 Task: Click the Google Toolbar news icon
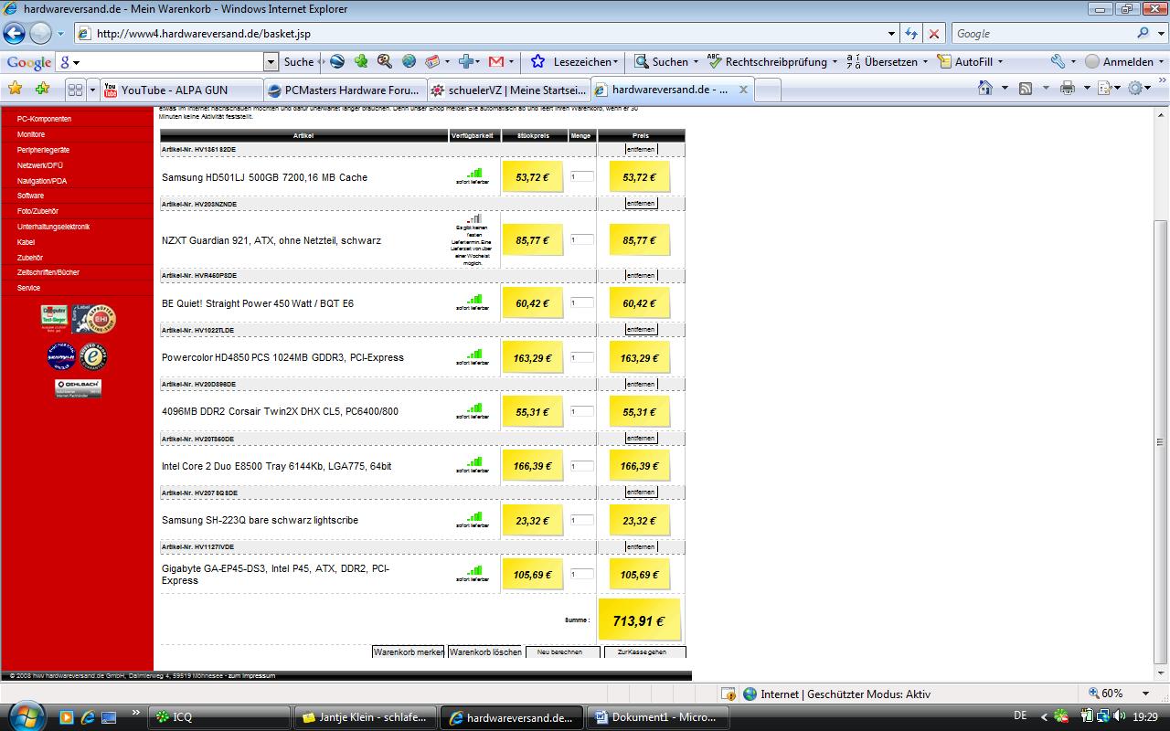tap(432, 62)
